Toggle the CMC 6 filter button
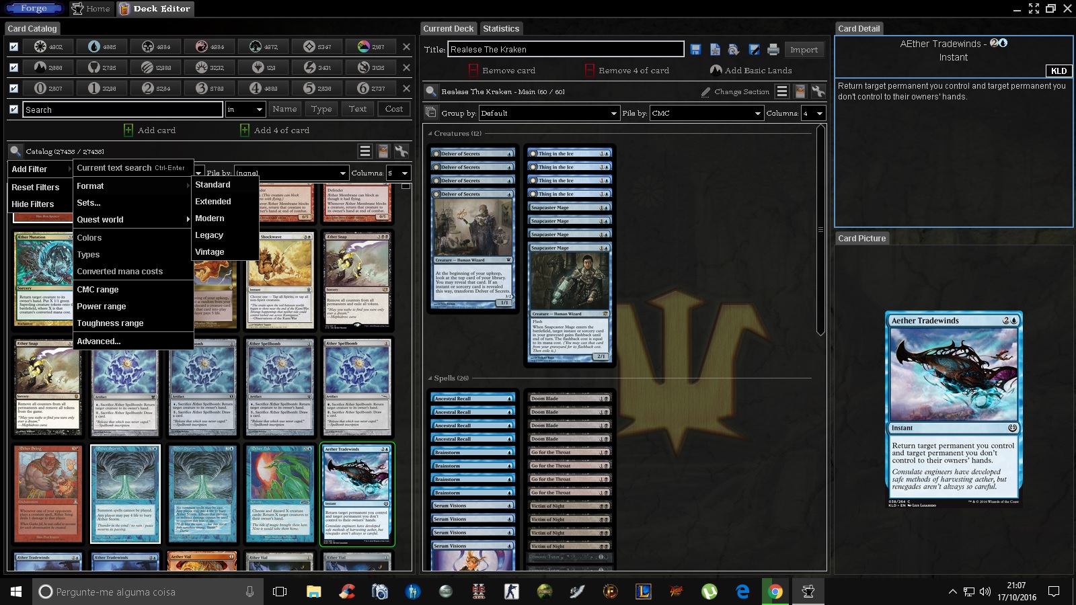Screen dimensions: 1076x605 (371, 88)
